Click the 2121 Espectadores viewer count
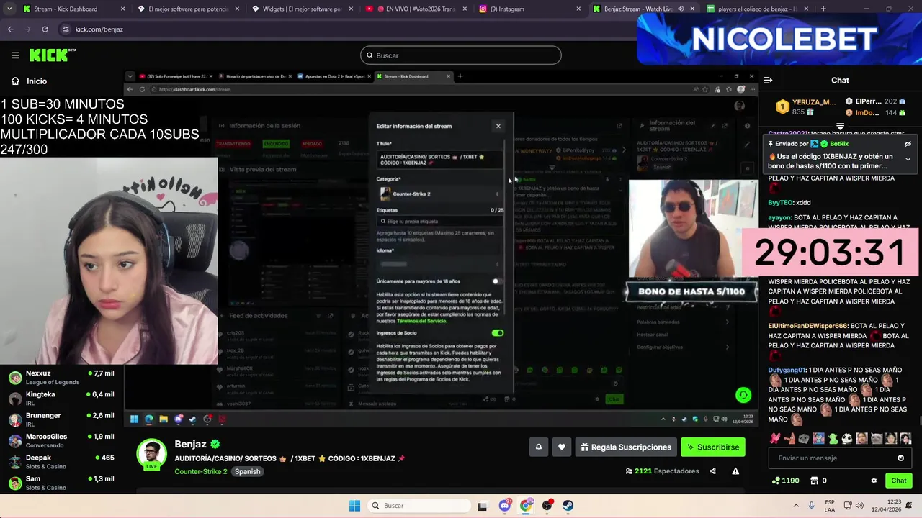This screenshot has height=518, width=922. click(662, 471)
